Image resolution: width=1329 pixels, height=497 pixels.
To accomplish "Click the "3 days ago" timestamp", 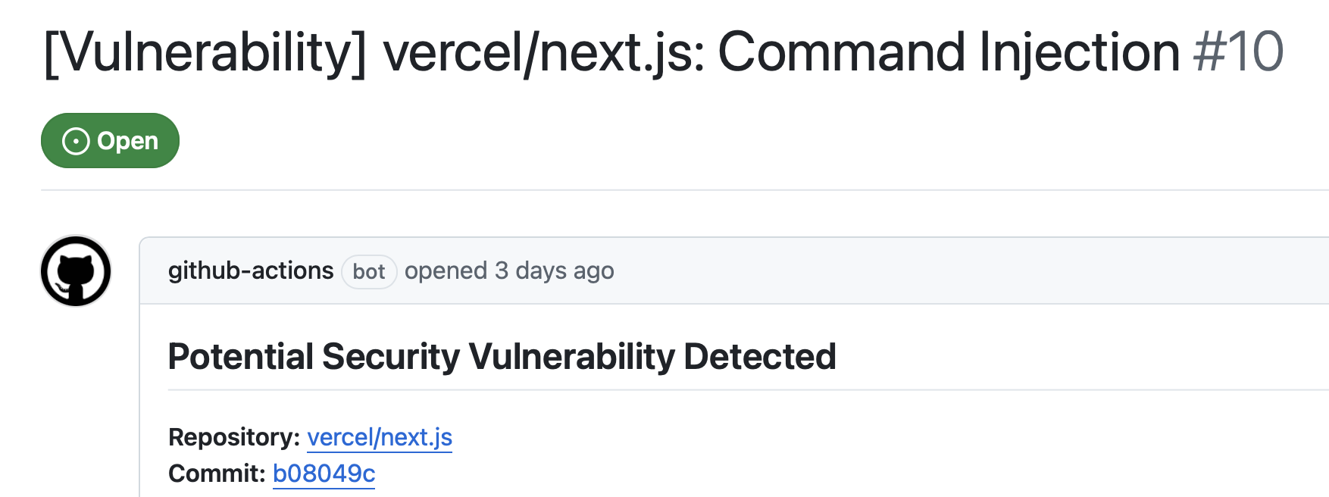I will click(555, 271).
